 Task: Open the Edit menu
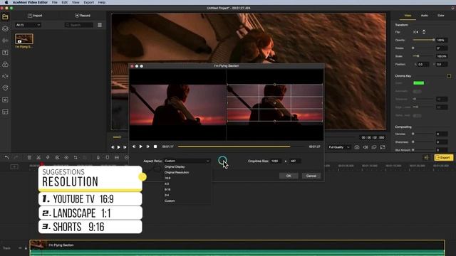(65, 2)
